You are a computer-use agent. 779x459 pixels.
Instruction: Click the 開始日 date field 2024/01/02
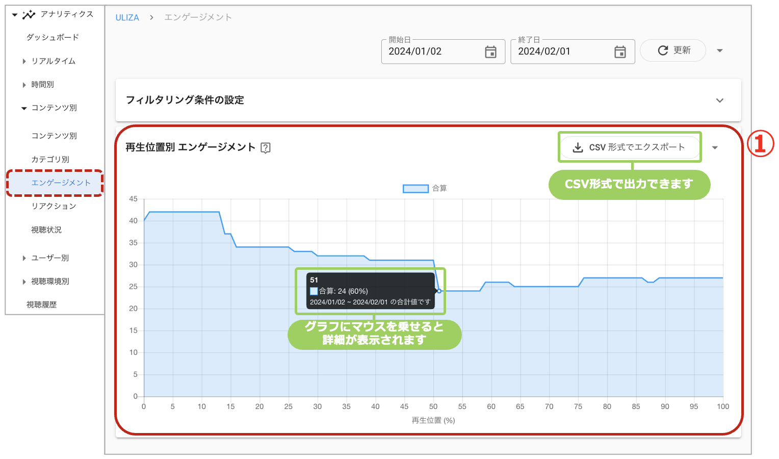point(443,52)
